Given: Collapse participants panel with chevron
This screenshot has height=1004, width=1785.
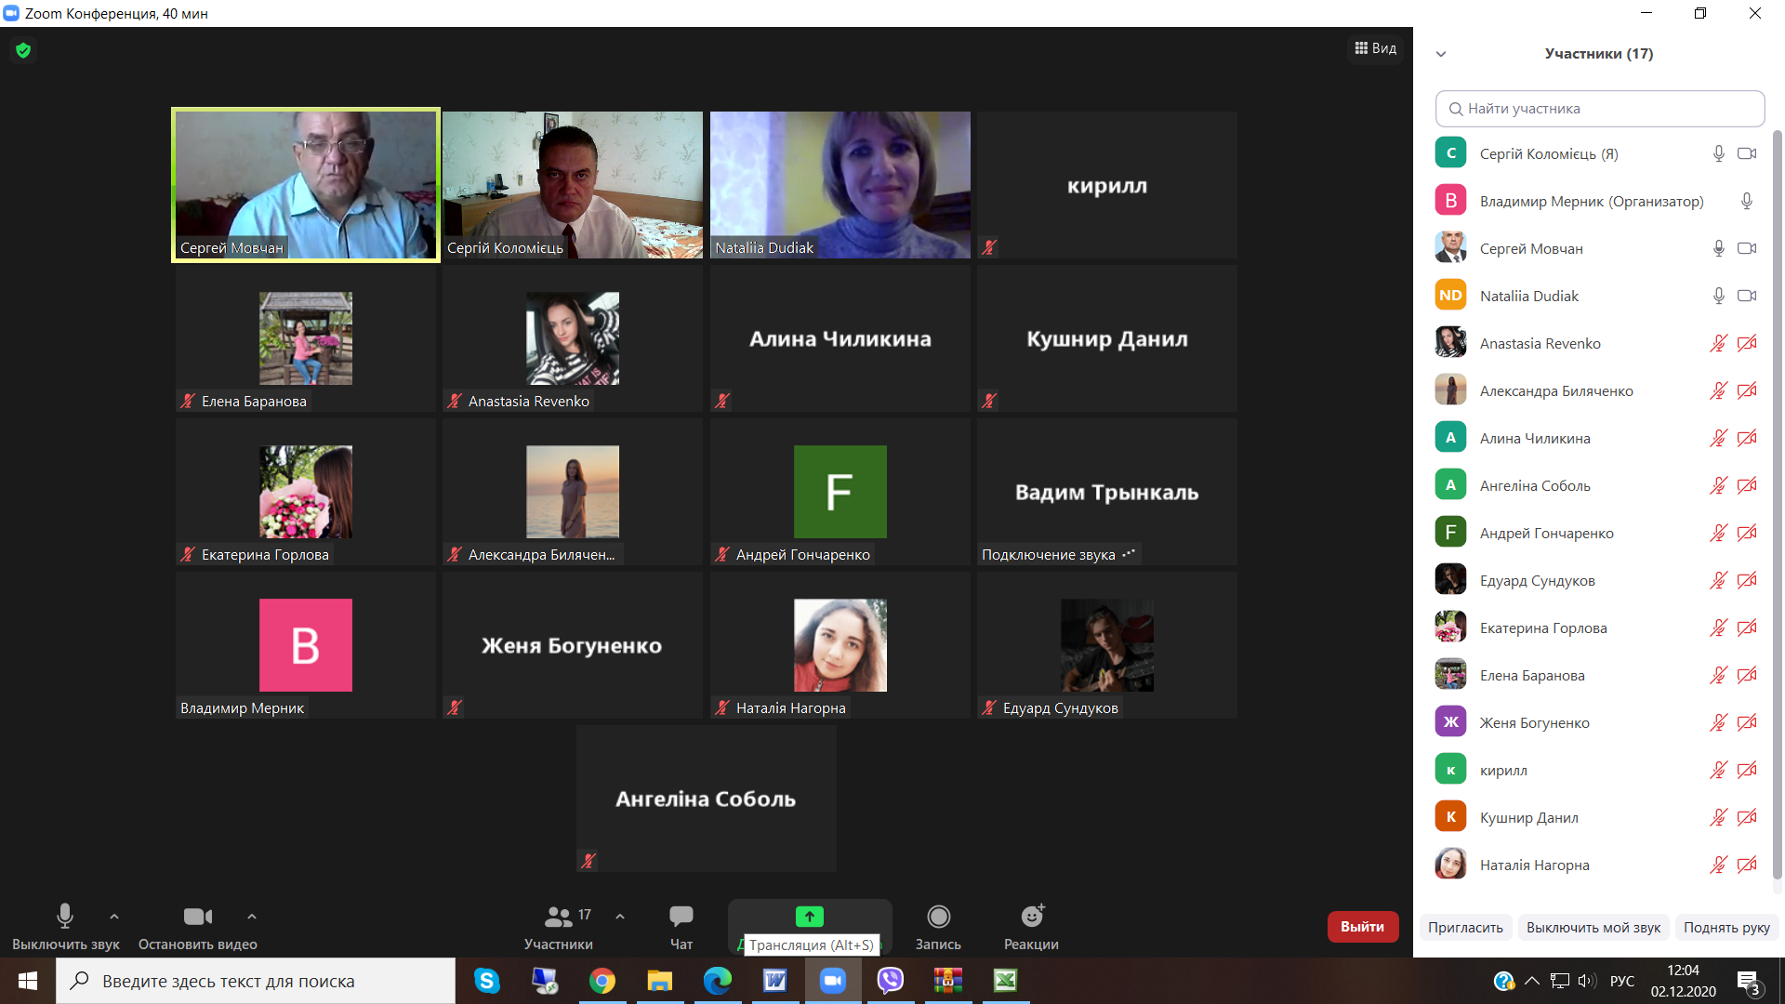Looking at the screenshot, I should point(1441,54).
